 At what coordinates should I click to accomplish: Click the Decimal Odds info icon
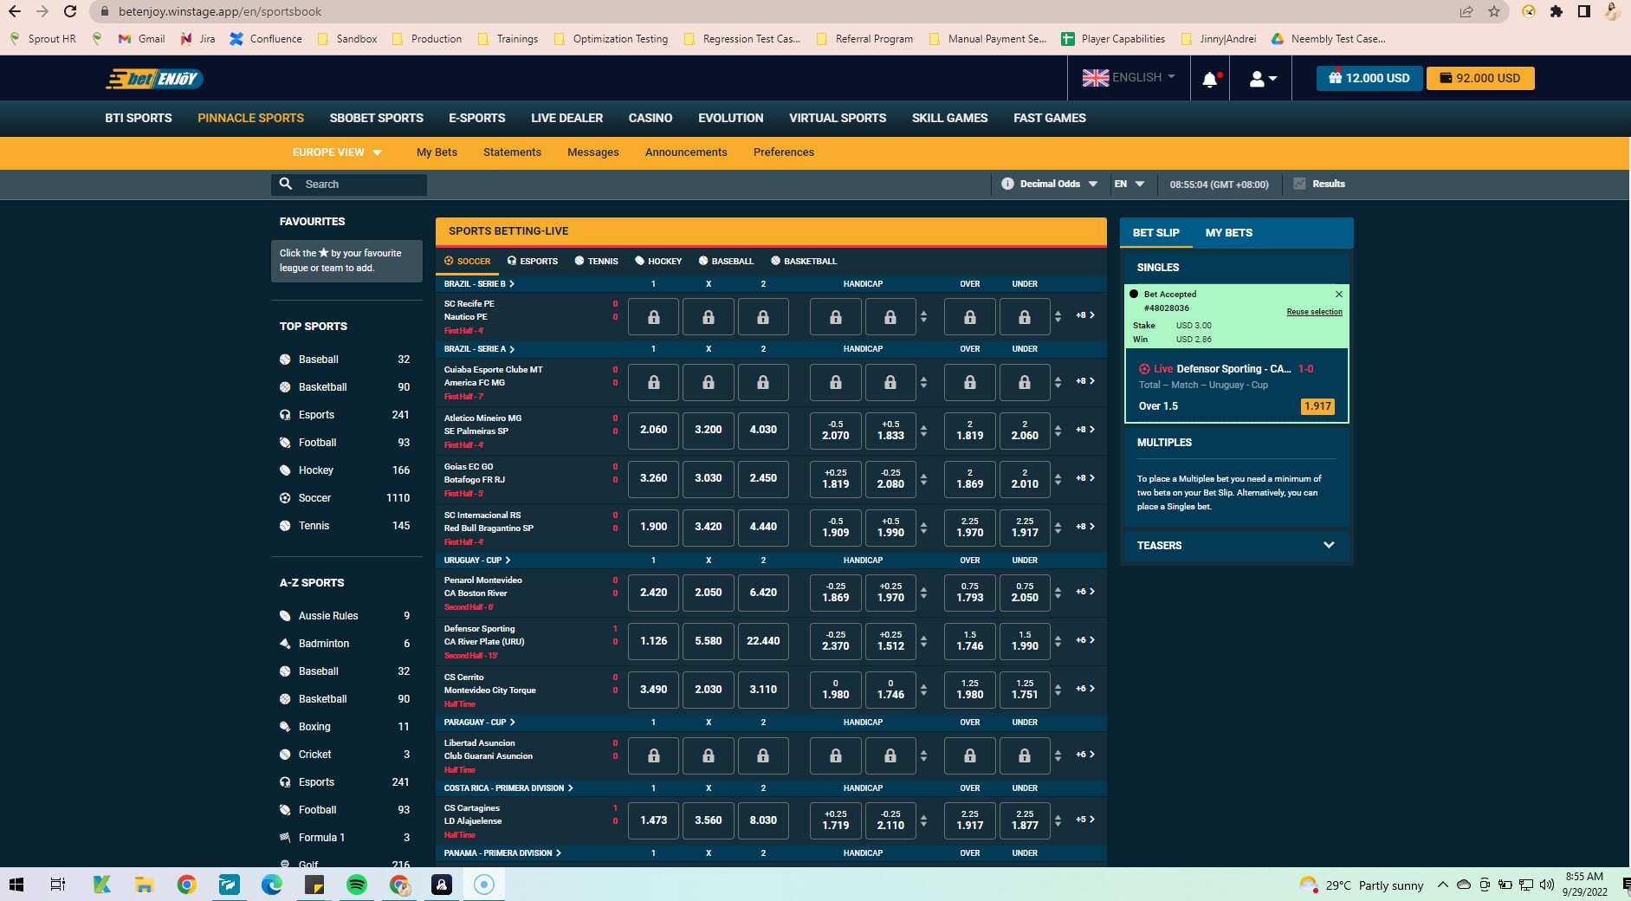point(1007,184)
